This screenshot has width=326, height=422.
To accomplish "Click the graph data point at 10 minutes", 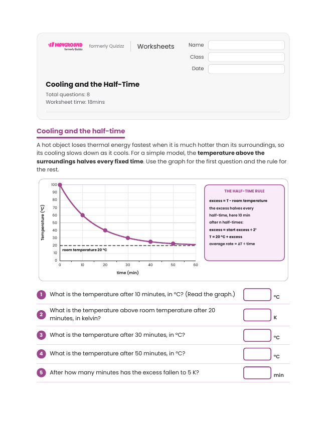I will click(x=83, y=216).
